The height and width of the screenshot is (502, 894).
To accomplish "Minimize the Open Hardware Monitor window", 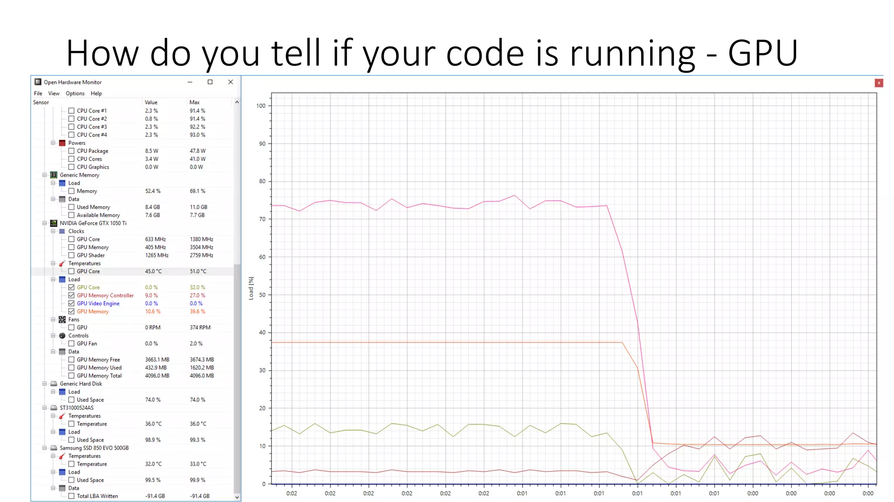I will (190, 82).
